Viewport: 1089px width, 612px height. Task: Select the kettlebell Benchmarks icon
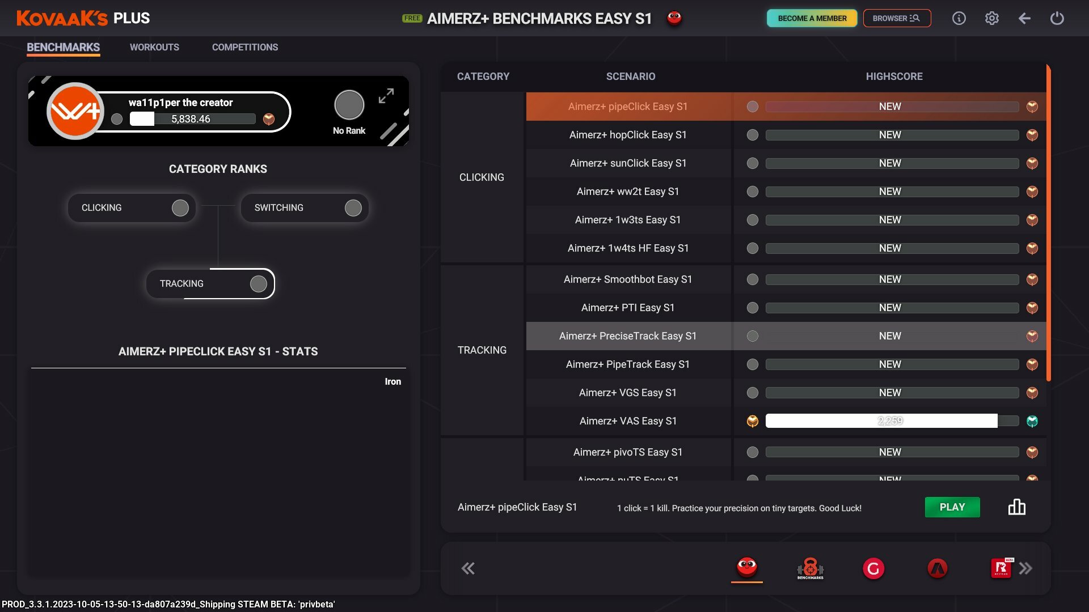tap(810, 568)
